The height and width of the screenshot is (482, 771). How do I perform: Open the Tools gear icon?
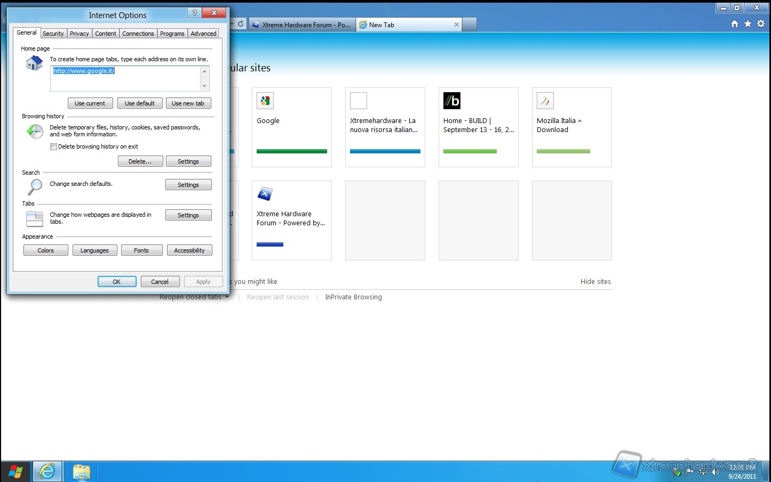[761, 24]
